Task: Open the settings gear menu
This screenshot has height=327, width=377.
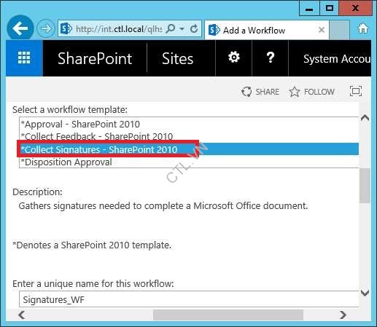Action: (234, 58)
